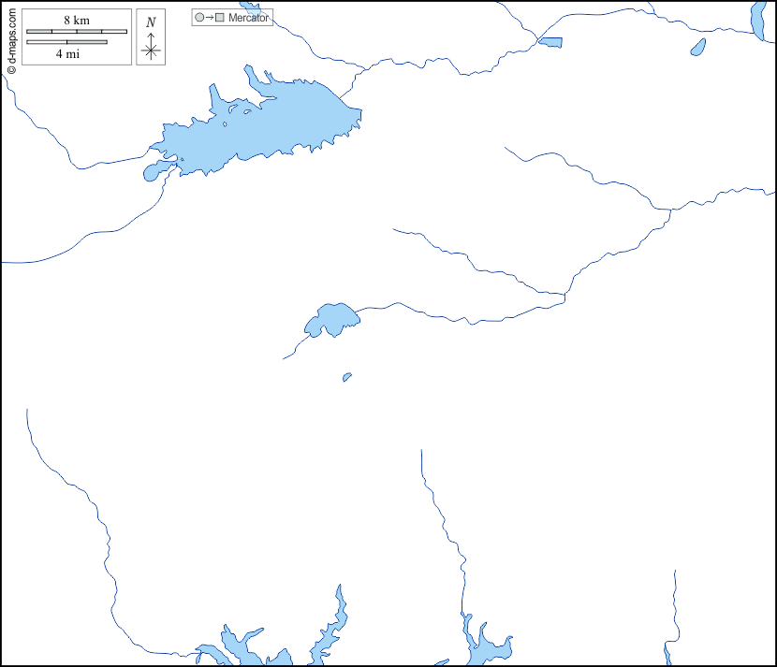Click the square icon in the Mercator box
This screenshot has height=667, width=777.
tap(220, 18)
